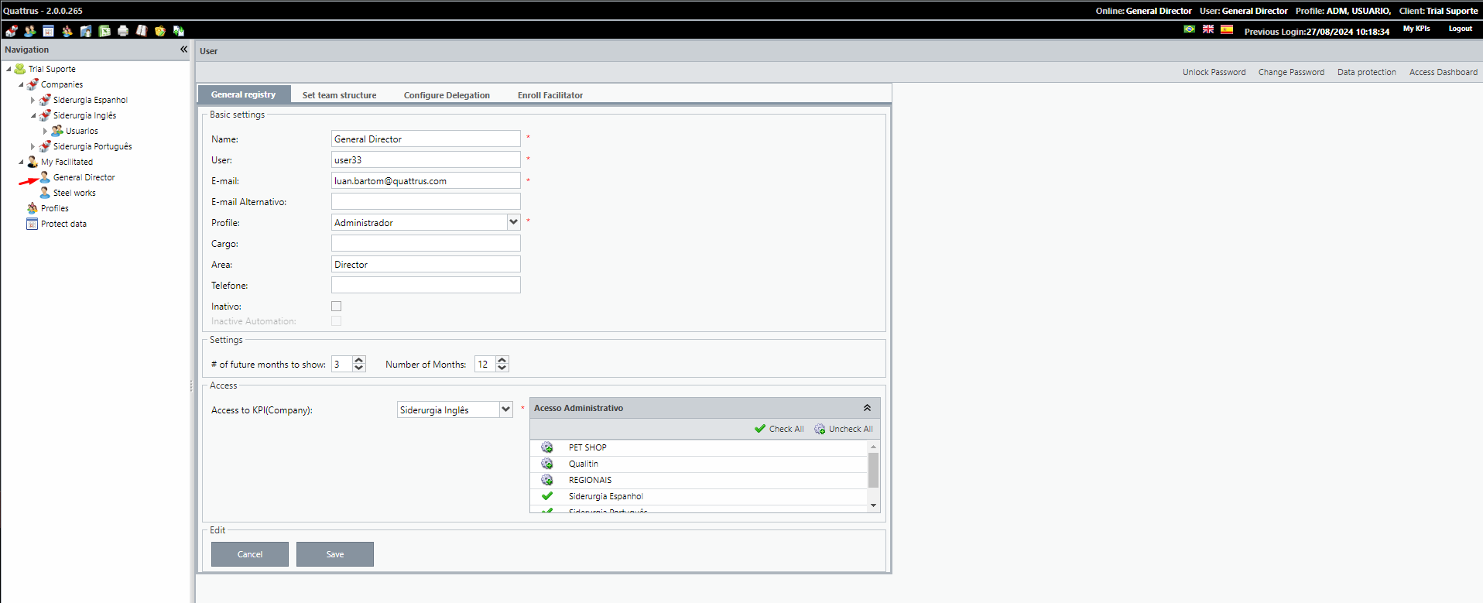Click the padlock edit toolbar icon
This screenshot has width=1483, height=603.
(160, 31)
